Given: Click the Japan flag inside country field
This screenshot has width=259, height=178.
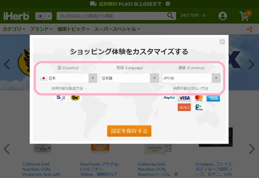Looking at the screenshot, I should click(44, 78).
